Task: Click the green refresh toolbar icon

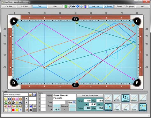Action: coord(66,7)
